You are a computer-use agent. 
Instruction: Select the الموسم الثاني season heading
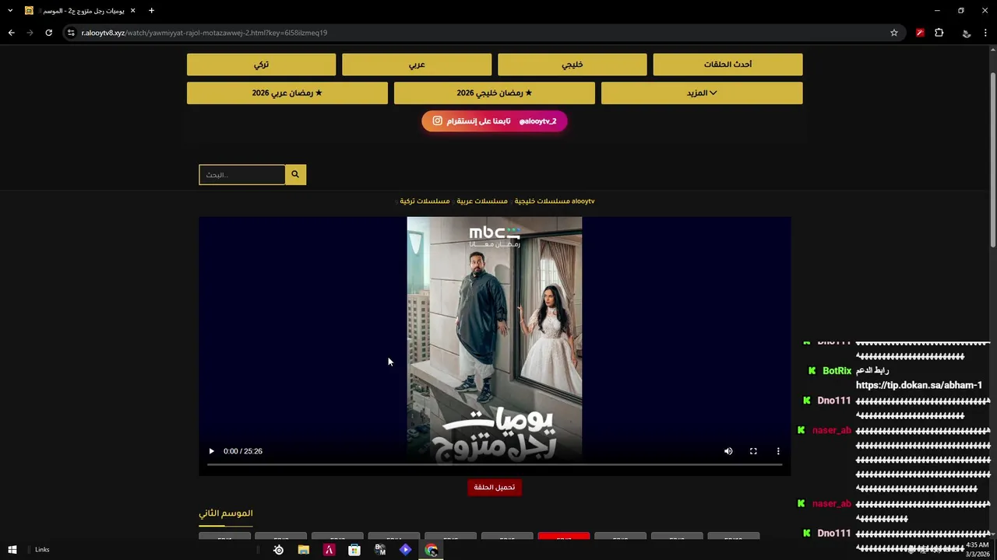click(226, 513)
